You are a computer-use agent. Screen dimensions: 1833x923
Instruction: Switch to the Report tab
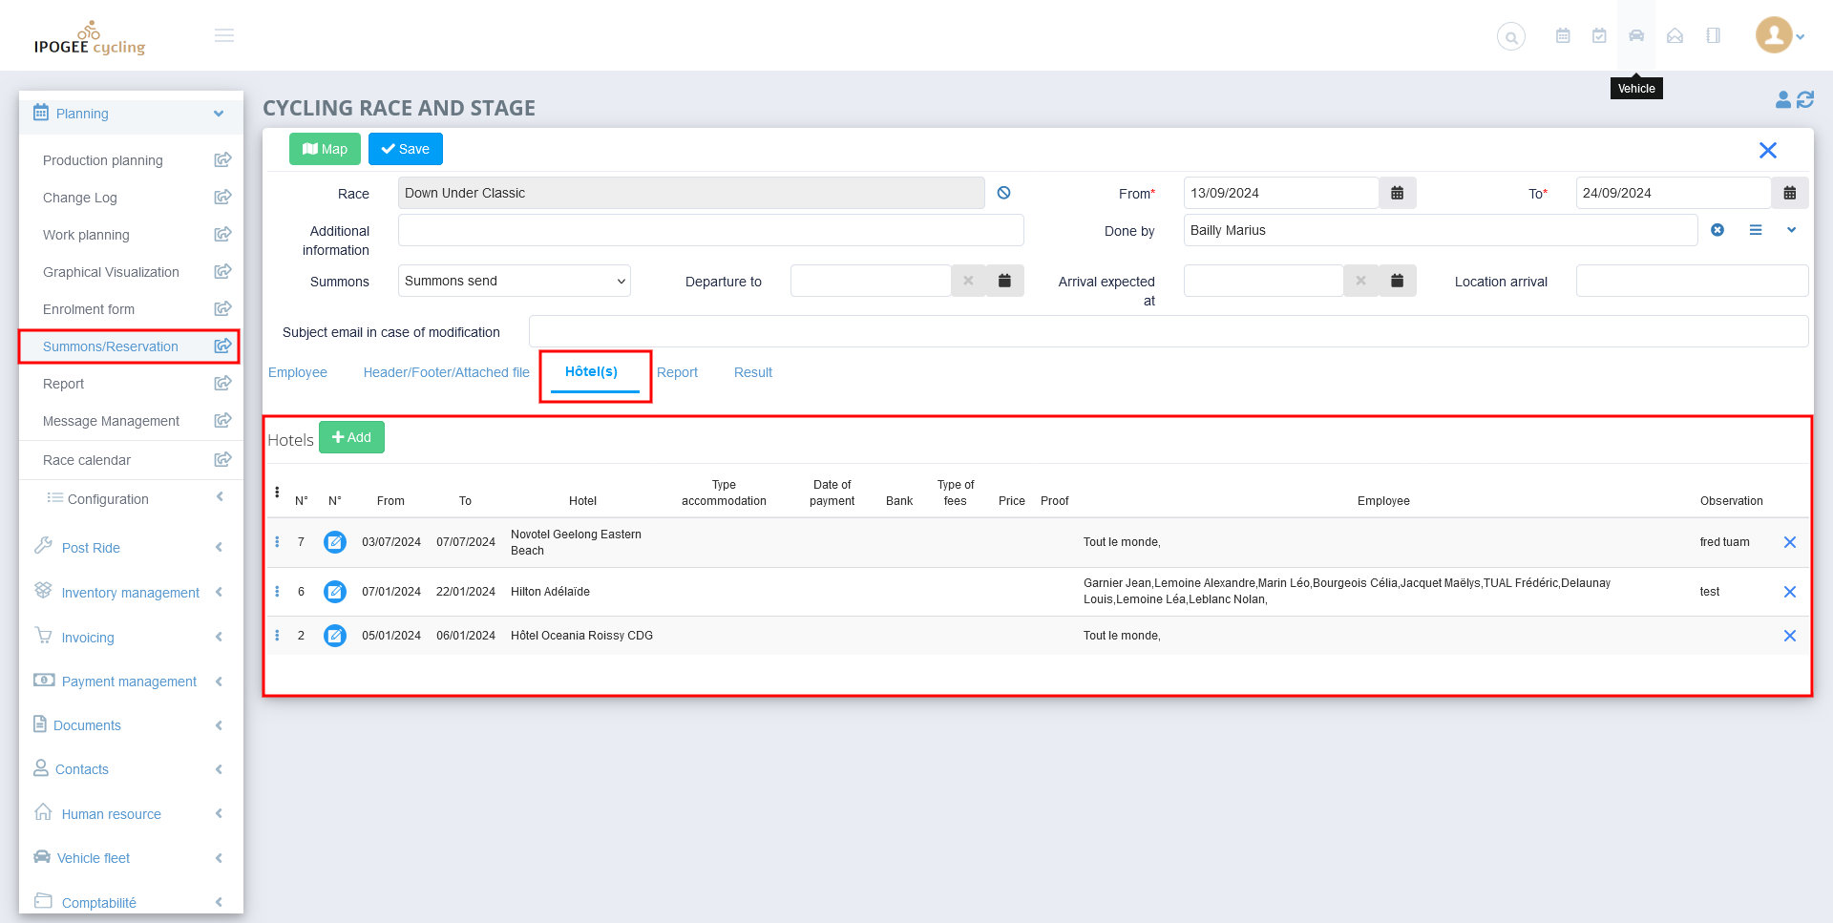pyautogui.click(x=677, y=372)
